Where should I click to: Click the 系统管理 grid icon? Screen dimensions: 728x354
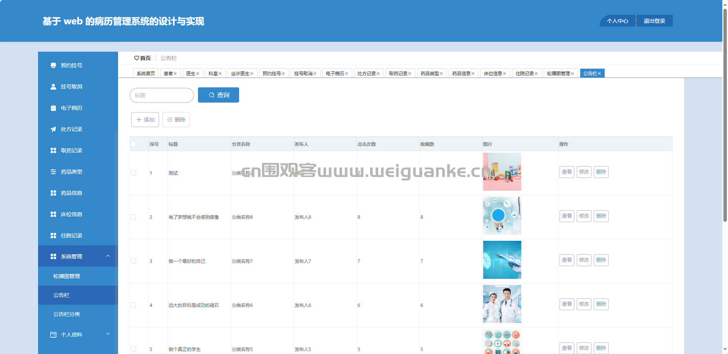(53, 256)
